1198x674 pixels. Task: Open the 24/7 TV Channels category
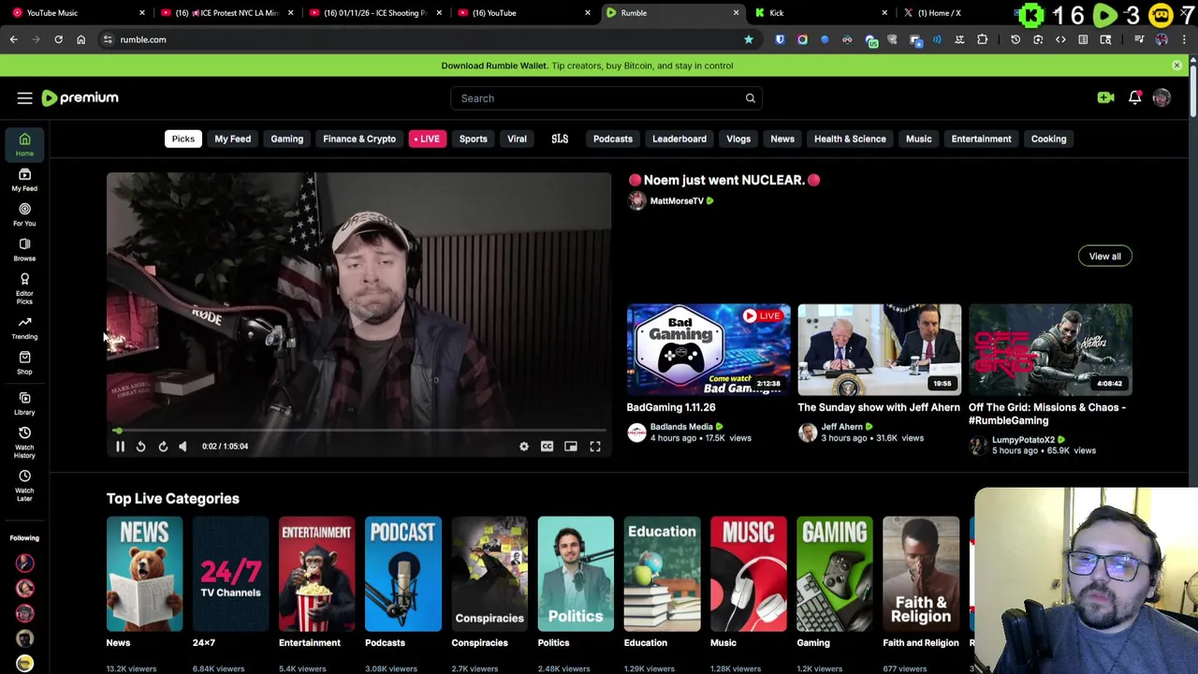(x=230, y=574)
